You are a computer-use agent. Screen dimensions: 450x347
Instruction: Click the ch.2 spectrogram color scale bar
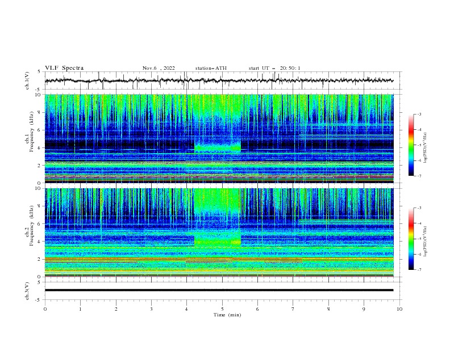click(411, 239)
